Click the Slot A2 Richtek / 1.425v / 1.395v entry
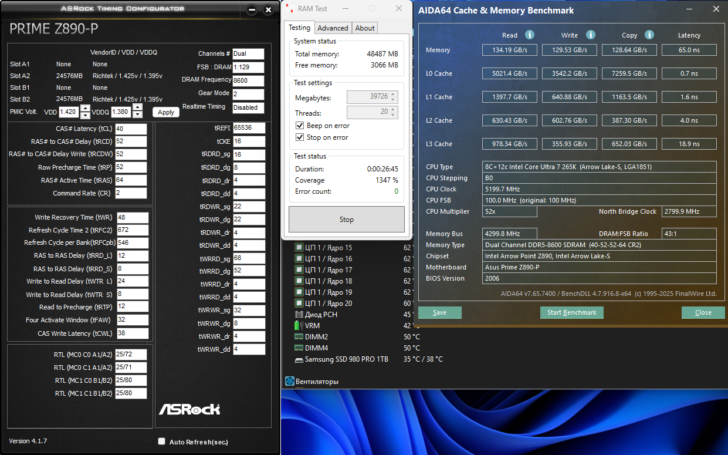728x455 pixels. (x=127, y=76)
